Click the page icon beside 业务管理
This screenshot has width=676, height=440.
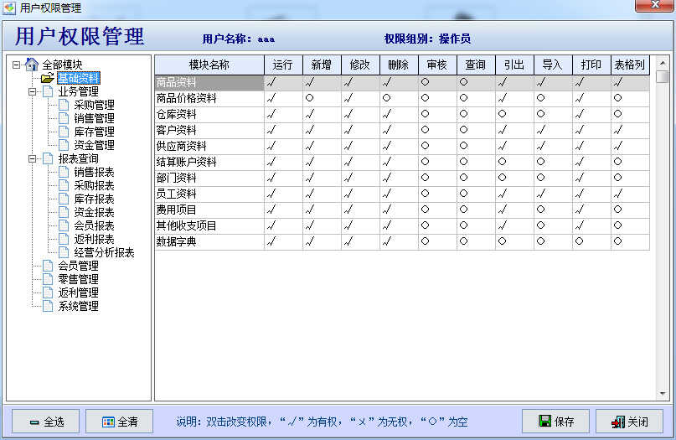click(x=48, y=91)
